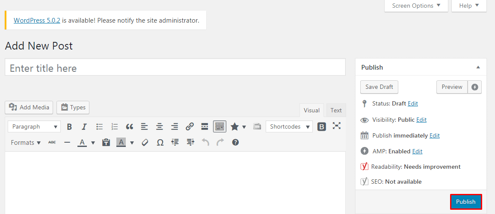
Task: Align text right
Action: click(174, 127)
